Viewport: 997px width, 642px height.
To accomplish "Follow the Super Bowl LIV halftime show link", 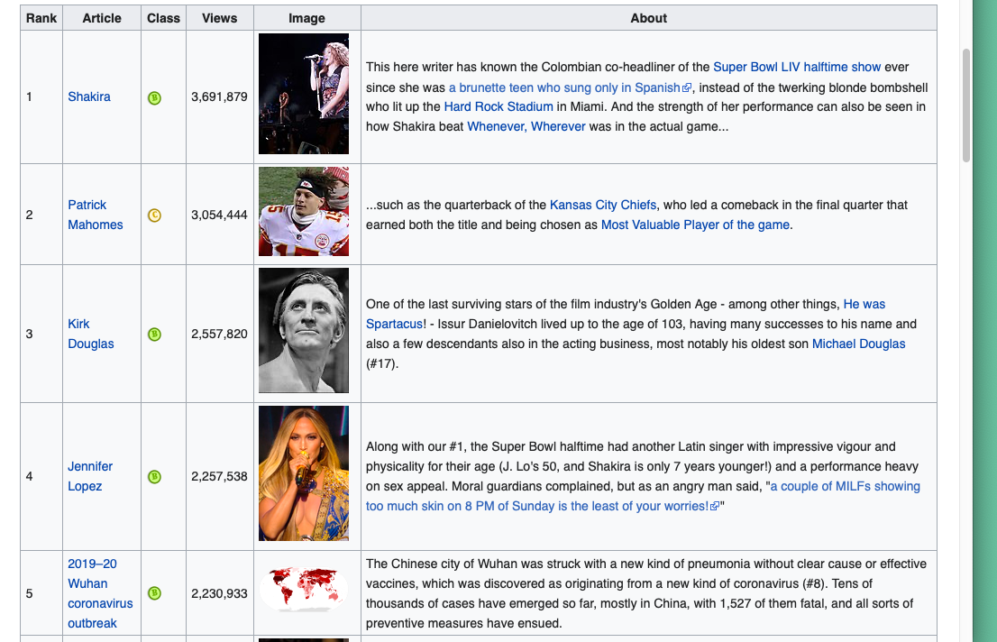I will click(797, 68).
